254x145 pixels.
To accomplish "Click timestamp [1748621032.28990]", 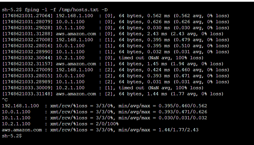I will [x=27, y=52].
